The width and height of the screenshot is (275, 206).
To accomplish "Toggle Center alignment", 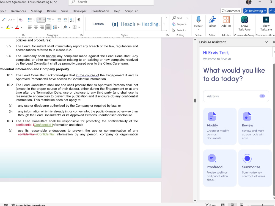I will [x=36, y=27].
